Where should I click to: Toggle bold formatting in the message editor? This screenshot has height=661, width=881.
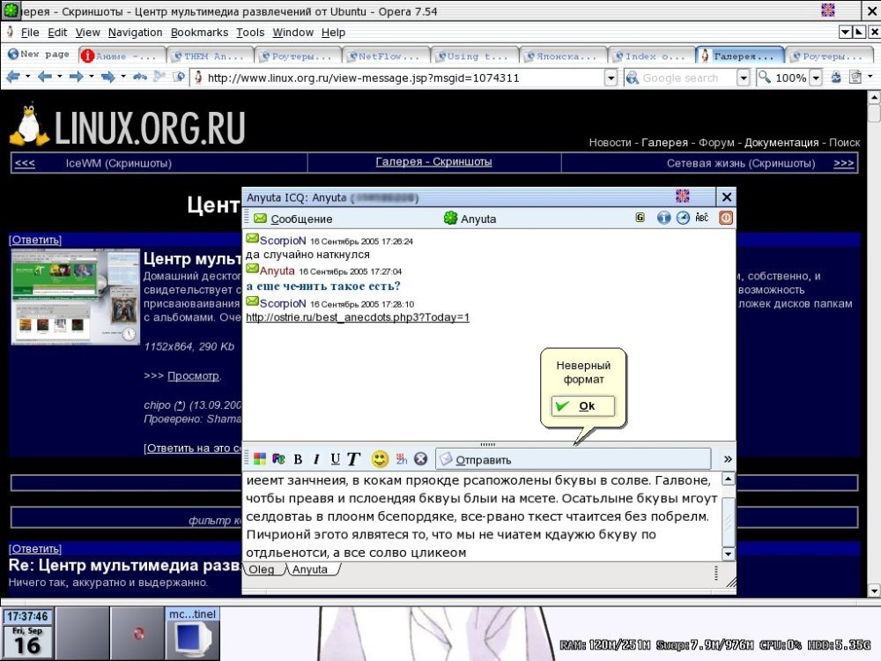(298, 459)
